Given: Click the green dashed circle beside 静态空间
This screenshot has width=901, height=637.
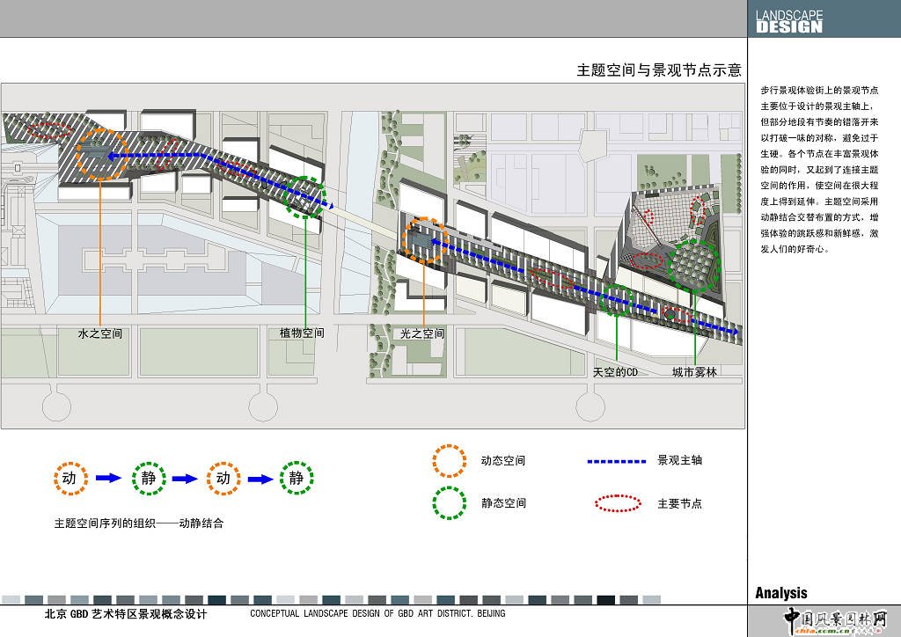Looking at the screenshot, I should pyautogui.click(x=449, y=503).
